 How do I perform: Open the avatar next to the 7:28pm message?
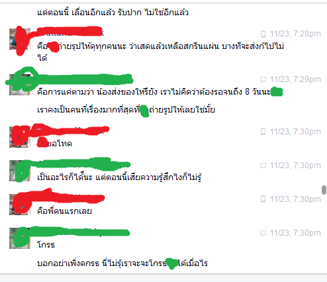point(20,39)
